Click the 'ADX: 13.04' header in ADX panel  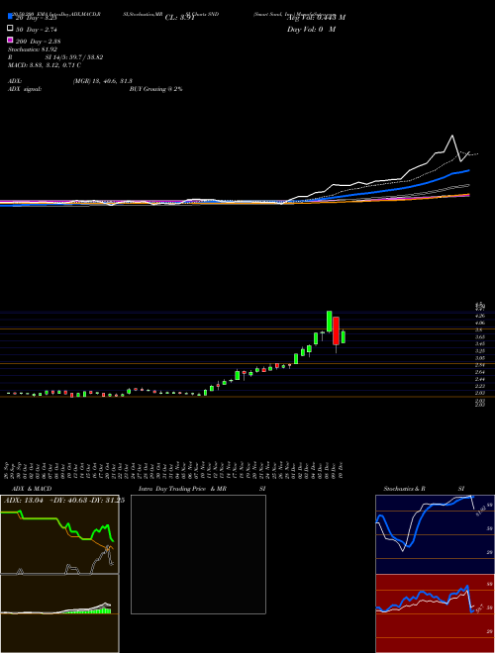point(24,501)
